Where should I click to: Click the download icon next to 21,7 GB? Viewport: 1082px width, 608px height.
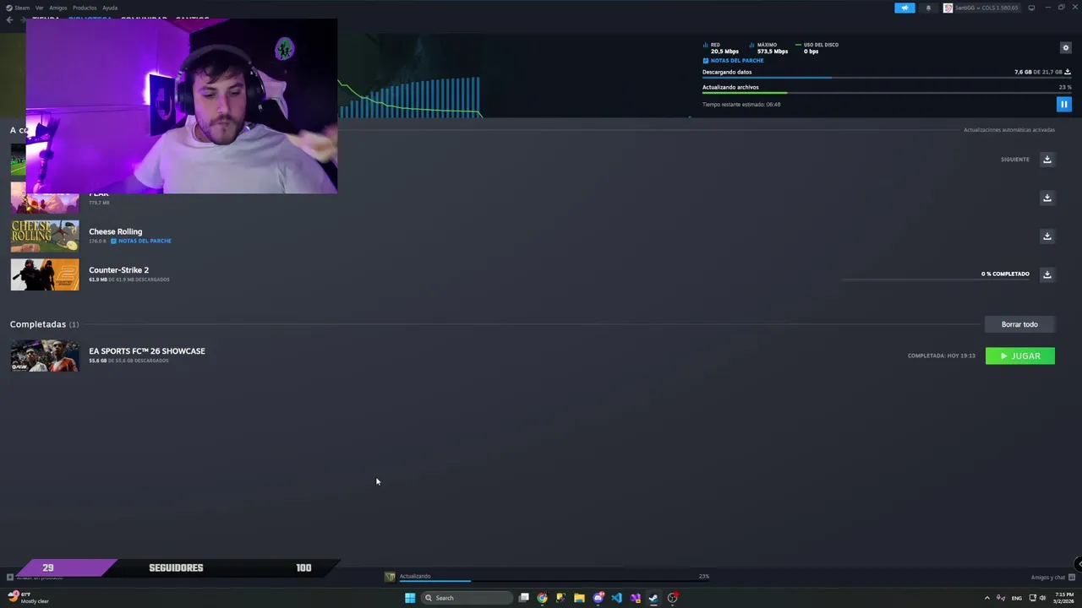click(1068, 73)
